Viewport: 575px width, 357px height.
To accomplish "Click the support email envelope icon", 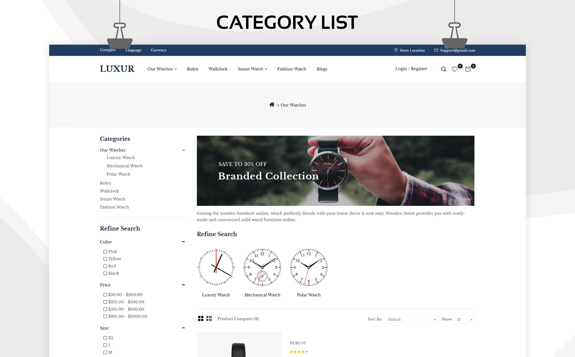I will (x=436, y=50).
